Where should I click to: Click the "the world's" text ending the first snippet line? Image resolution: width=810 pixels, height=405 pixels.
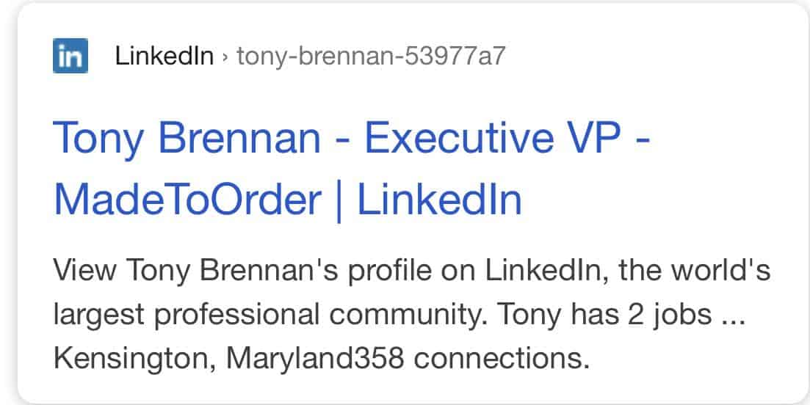pyautogui.click(x=694, y=270)
